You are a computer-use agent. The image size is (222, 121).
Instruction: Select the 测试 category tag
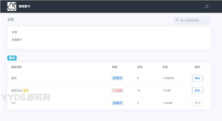point(12,58)
